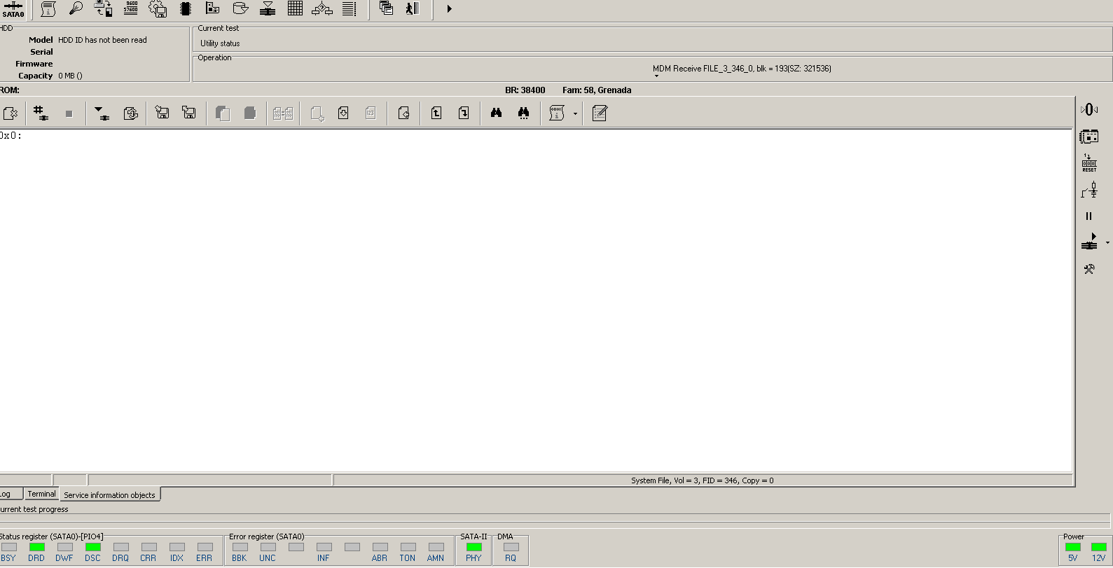Click the 0x0: line in terminal area

[11, 136]
